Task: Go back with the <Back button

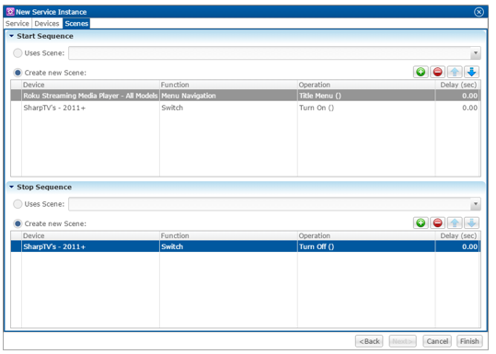Action: tap(369, 341)
